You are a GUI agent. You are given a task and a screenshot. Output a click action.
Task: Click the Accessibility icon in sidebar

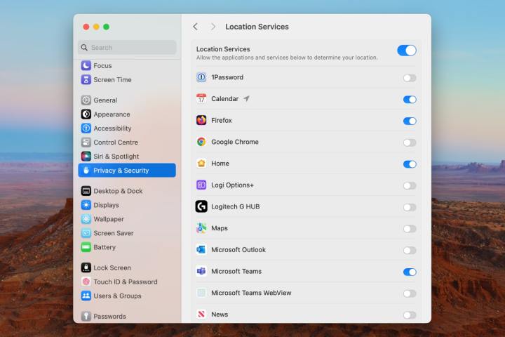point(86,128)
